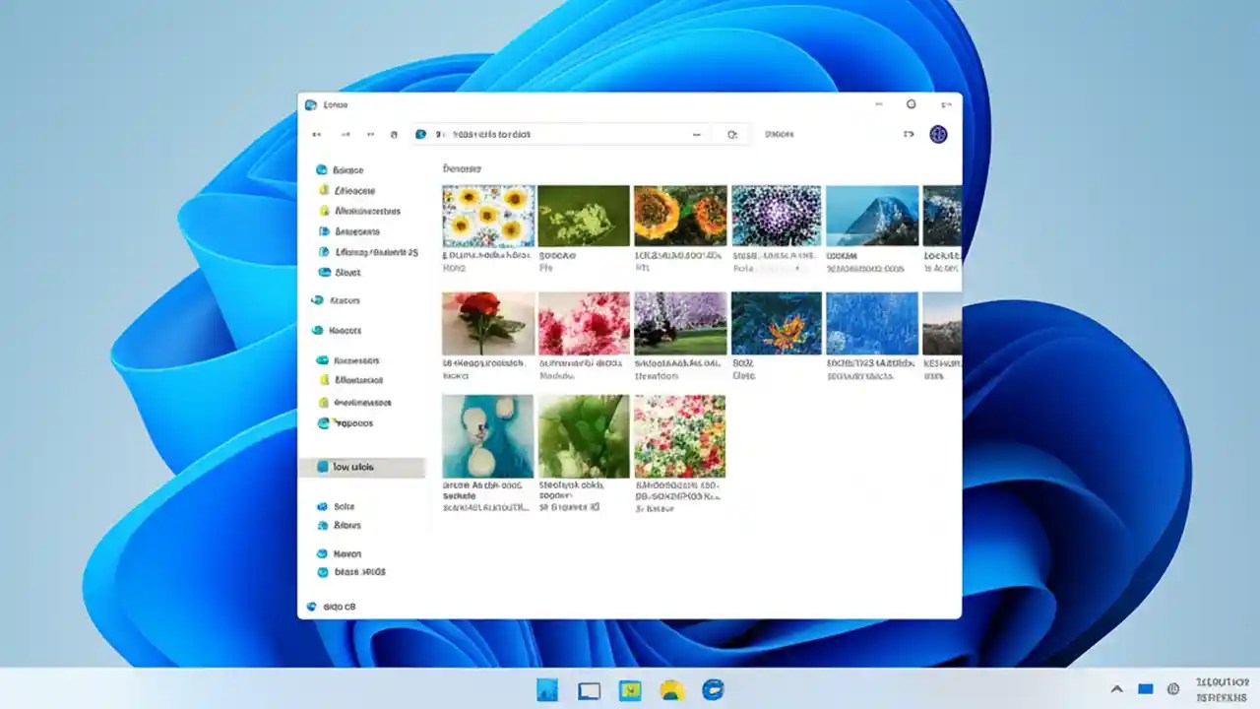Click the back navigation arrow in the toolbar
This screenshot has width=1260, height=709.
pos(317,134)
